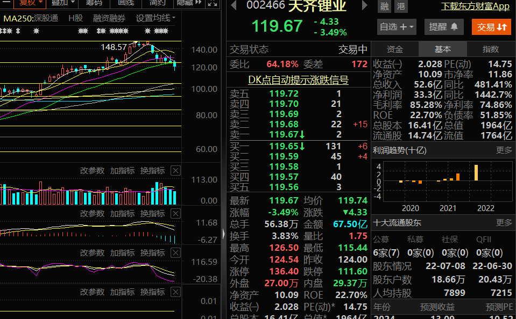Click 深股通 on the MA250 row
516x319 pixels.
click(46, 18)
